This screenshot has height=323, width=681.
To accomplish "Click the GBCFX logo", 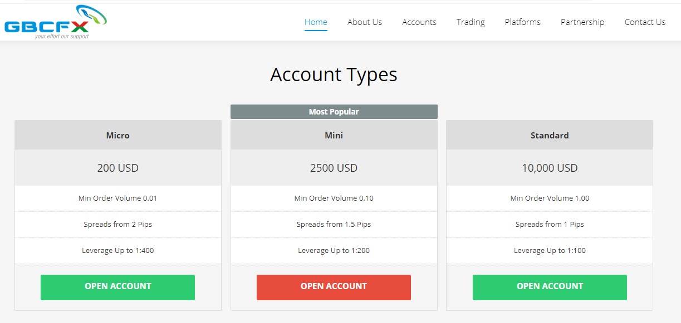I will click(55, 22).
